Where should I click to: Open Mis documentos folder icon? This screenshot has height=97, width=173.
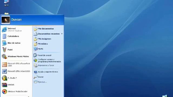coord(35,29)
